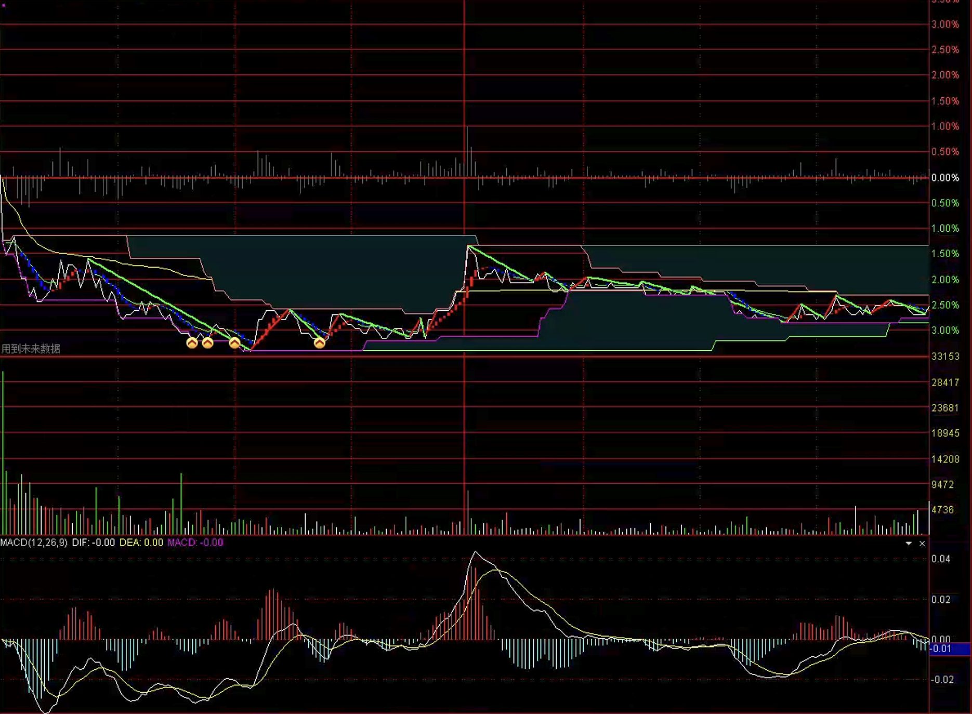Click the 2.00% label above the zero line

945,75
